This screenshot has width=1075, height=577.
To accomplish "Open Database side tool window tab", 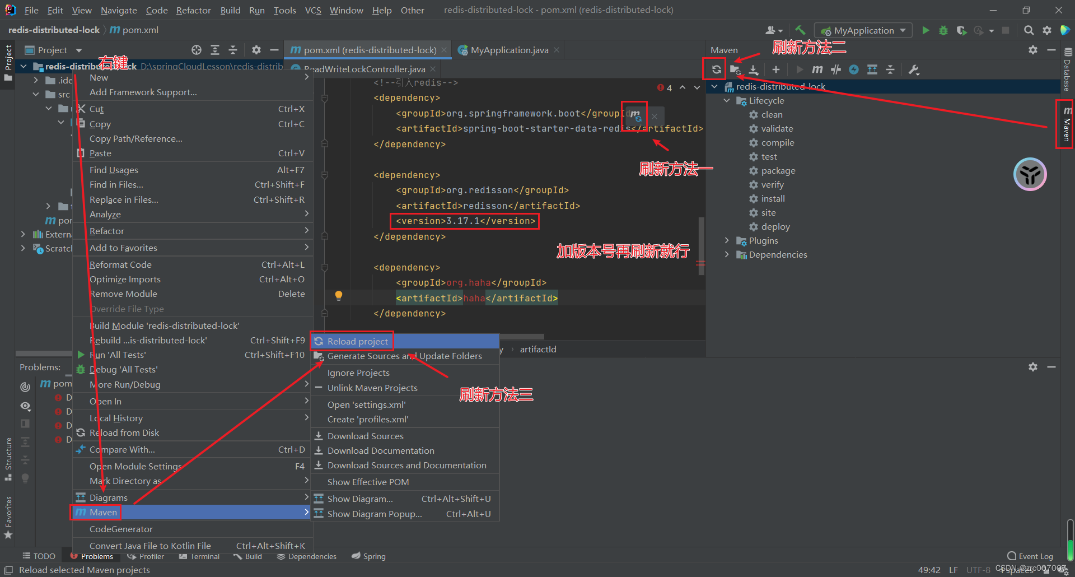I will [x=1067, y=69].
